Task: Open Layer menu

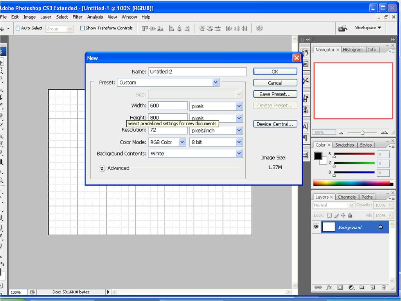Action: point(45,17)
